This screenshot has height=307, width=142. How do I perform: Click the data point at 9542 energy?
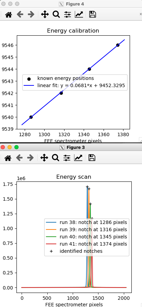[61, 93]
